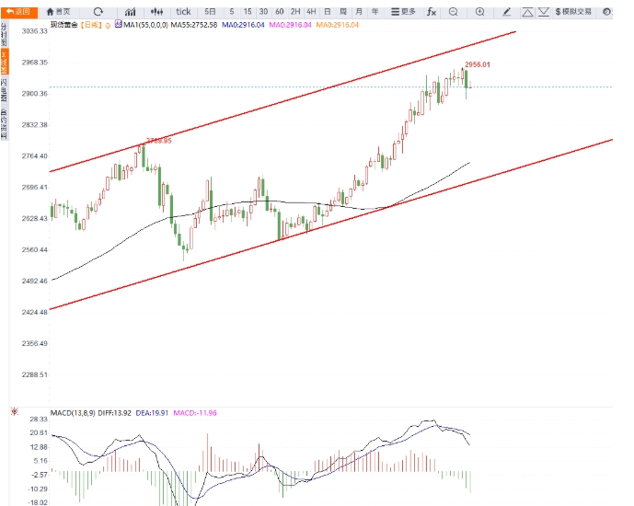This screenshot has height=506, width=634.
Task: Click the 2956.01 high price label
Action: pyautogui.click(x=478, y=64)
